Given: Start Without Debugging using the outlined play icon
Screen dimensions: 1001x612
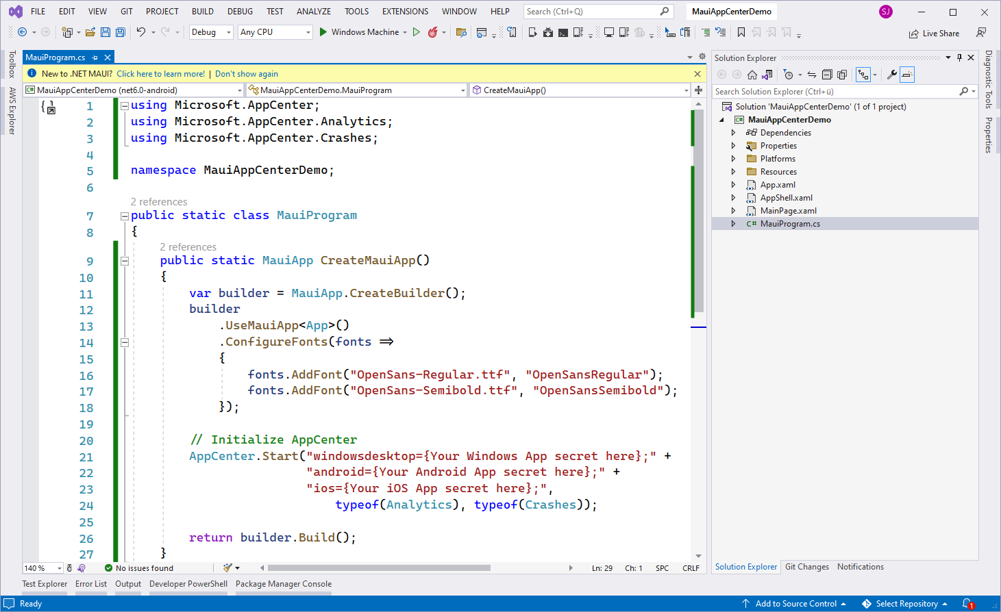Looking at the screenshot, I should click(x=416, y=32).
